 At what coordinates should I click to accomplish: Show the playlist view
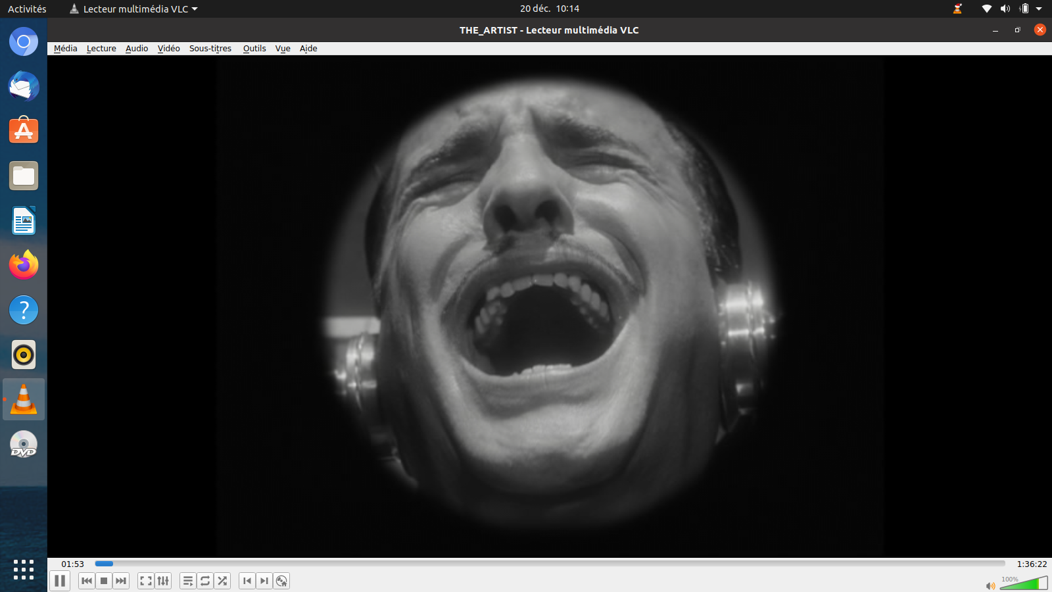pos(188,581)
